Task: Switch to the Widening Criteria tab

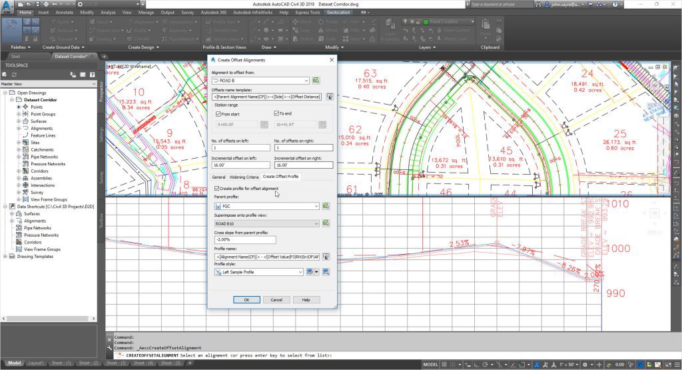Action: pos(244,177)
